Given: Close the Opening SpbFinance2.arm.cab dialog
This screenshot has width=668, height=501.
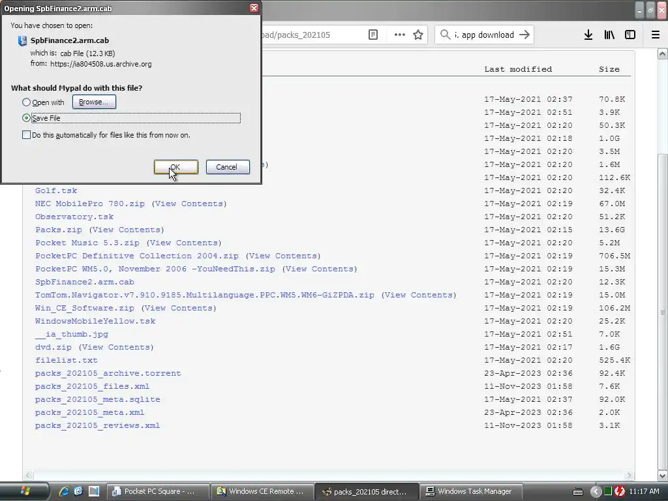Looking at the screenshot, I should tap(254, 8).
